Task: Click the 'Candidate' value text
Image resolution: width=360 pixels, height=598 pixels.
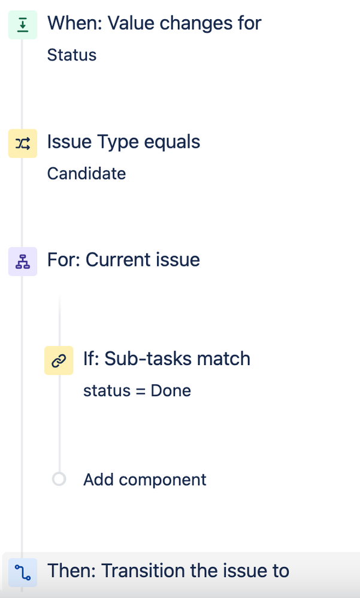Action: [x=86, y=174]
